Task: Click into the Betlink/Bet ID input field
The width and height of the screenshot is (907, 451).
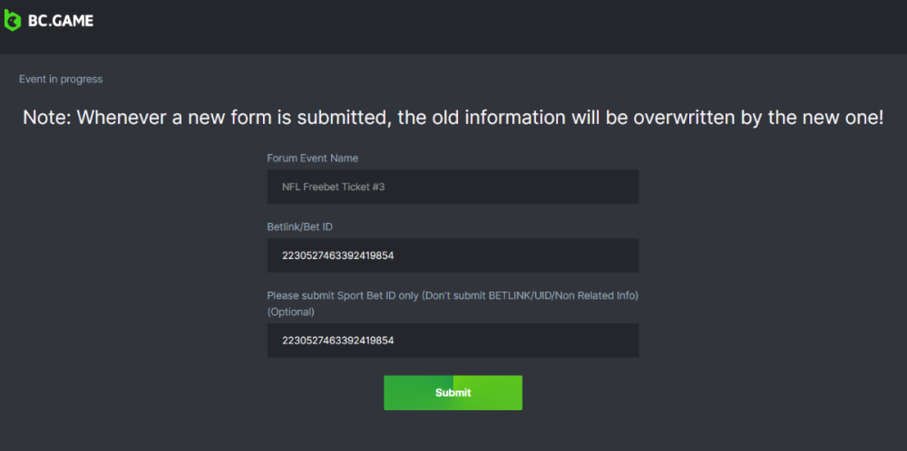Action: point(453,255)
